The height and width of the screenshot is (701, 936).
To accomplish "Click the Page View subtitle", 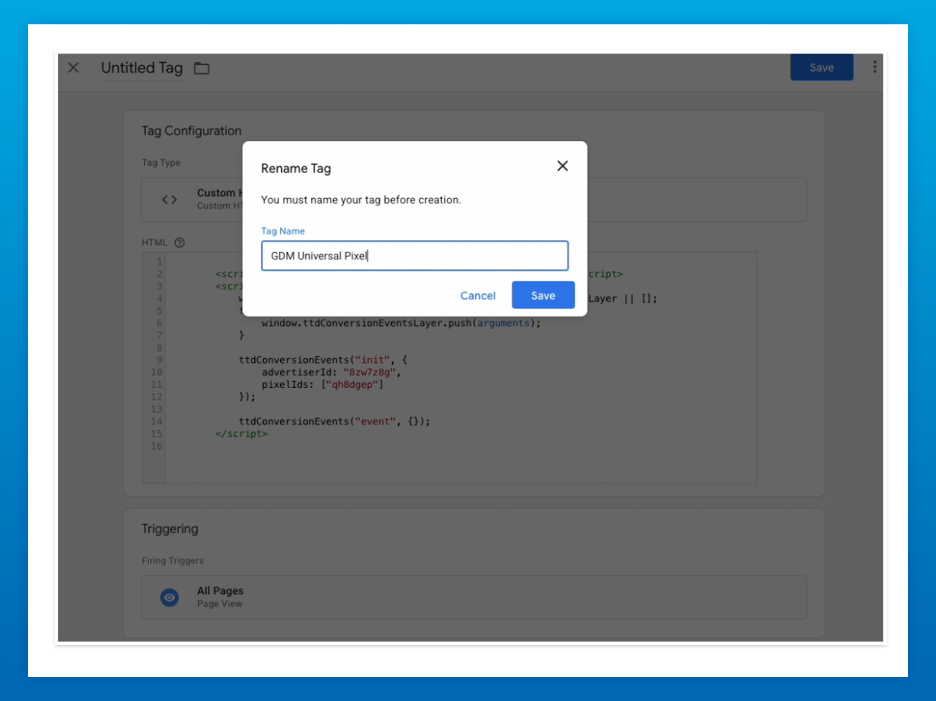I will pyautogui.click(x=219, y=604).
